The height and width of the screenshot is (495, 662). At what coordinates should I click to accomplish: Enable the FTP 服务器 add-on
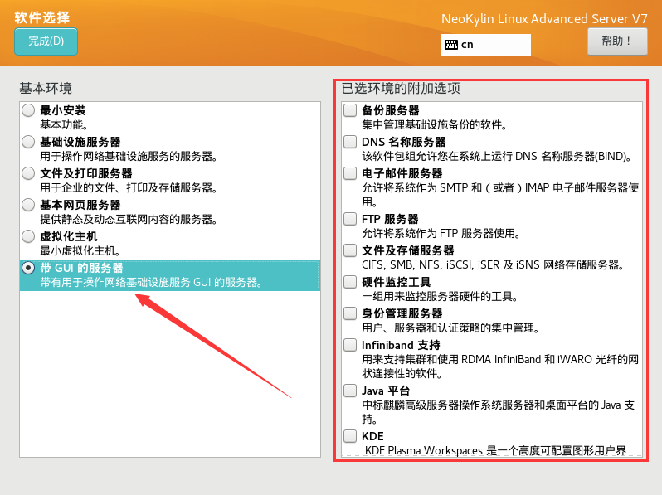tap(351, 219)
